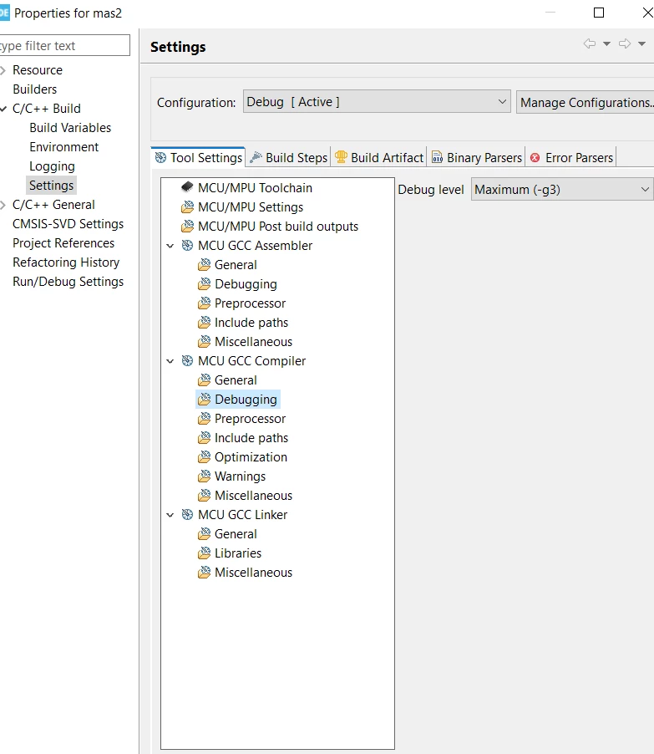Collapse the MCU GCC Assembler node

pyautogui.click(x=170, y=246)
